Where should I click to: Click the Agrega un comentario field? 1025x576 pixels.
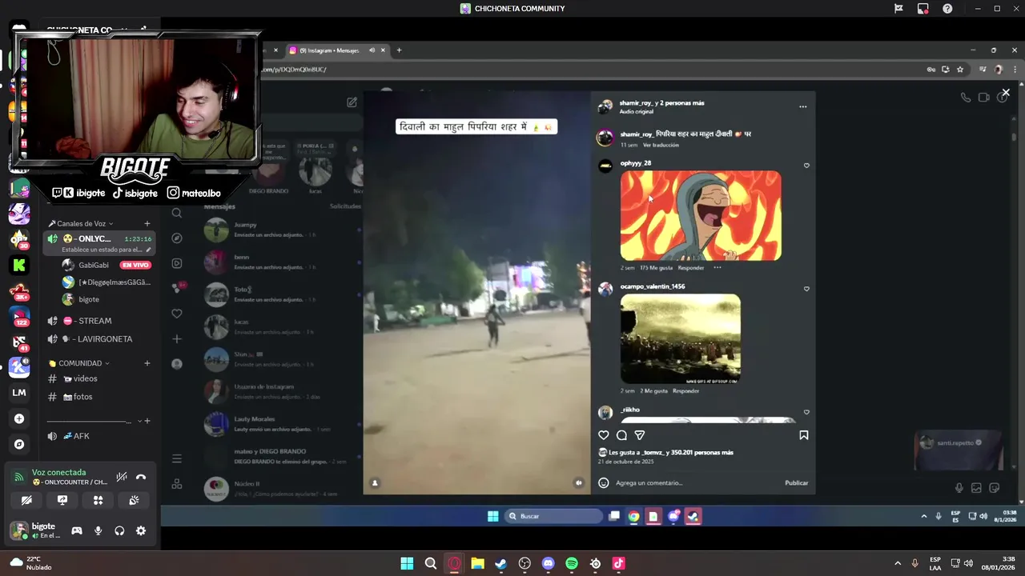point(697,482)
